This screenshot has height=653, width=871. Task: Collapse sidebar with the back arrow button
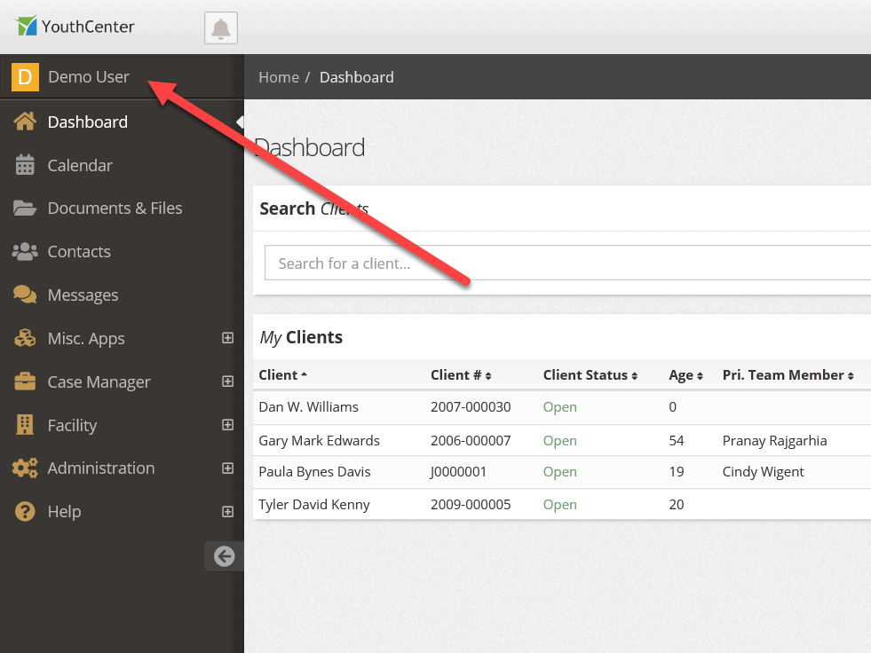[224, 555]
